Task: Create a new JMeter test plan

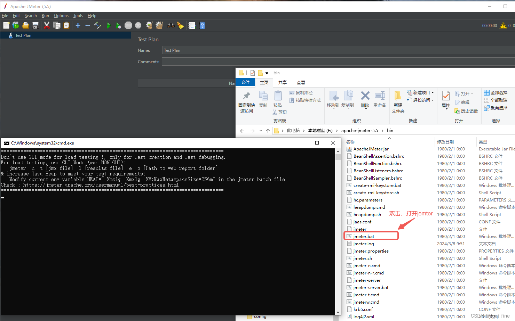Action: pyautogui.click(x=6, y=25)
